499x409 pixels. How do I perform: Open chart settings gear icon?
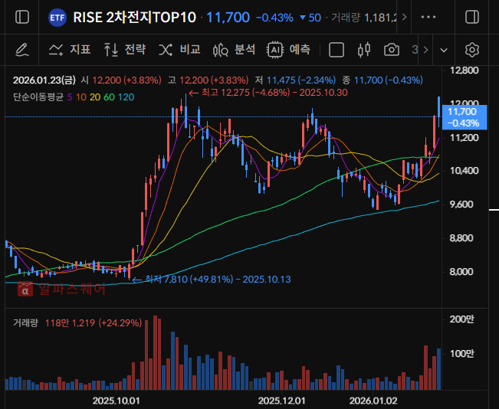click(x=472, y=50)
